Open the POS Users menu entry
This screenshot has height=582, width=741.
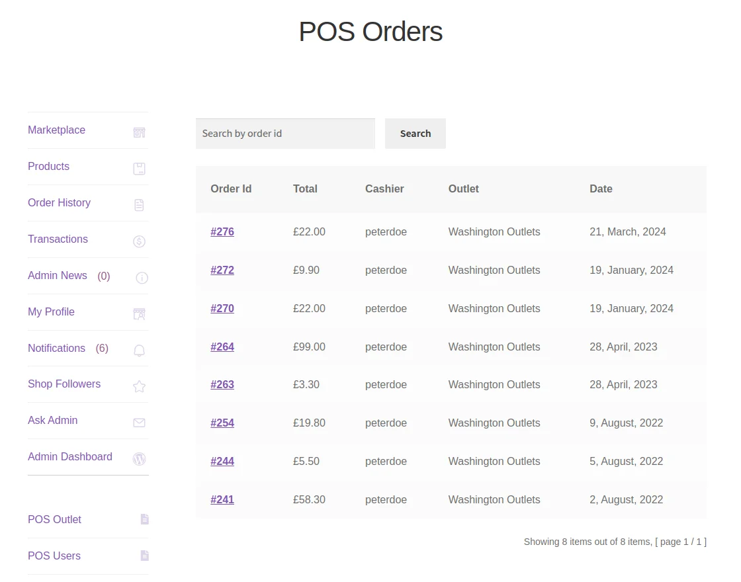coord(54,556)
